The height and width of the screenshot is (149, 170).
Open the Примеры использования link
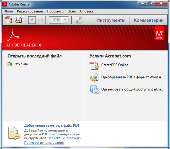[x=44, y=143]
